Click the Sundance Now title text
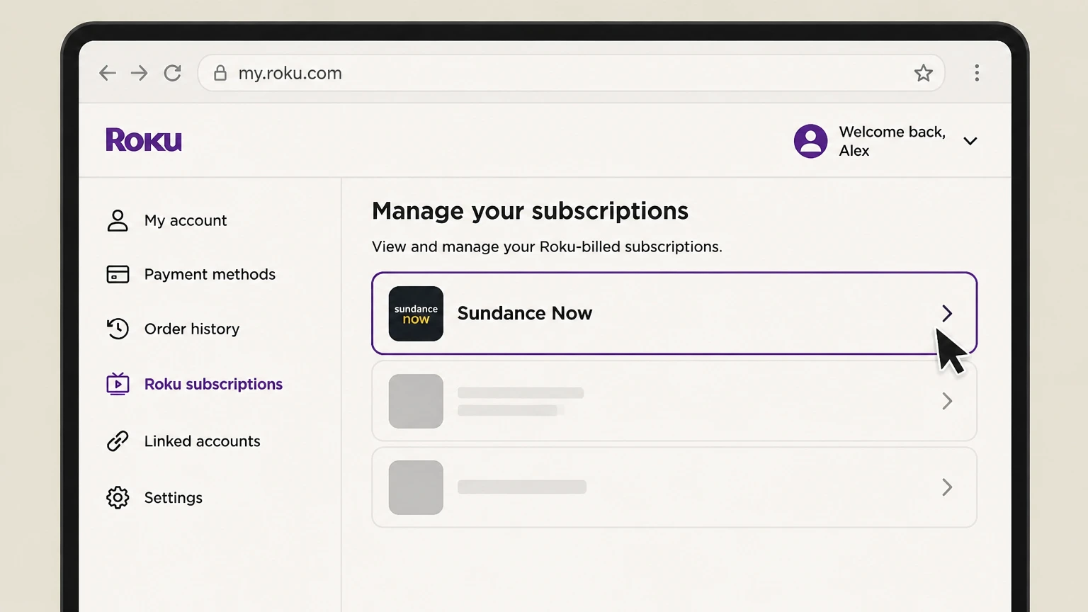 pyautogui.click(x=525, y=313)
